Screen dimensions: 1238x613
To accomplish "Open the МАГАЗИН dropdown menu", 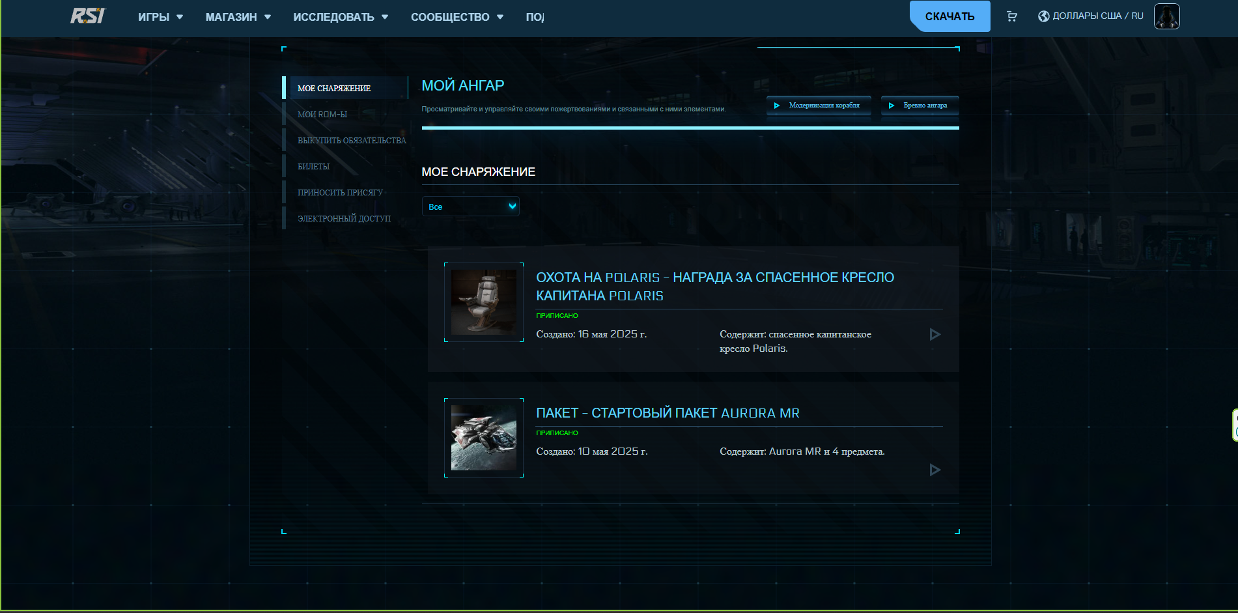I will tap(238, 17).
